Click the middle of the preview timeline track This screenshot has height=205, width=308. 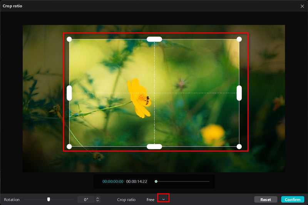click(x=183, y=182)
